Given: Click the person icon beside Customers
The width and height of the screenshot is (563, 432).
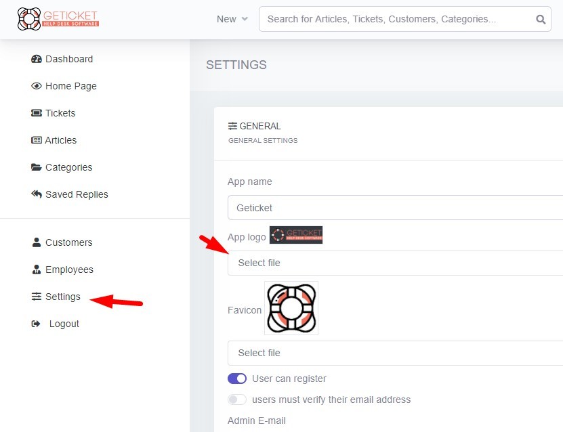Looking at the screenshot, I should [37, 242].
